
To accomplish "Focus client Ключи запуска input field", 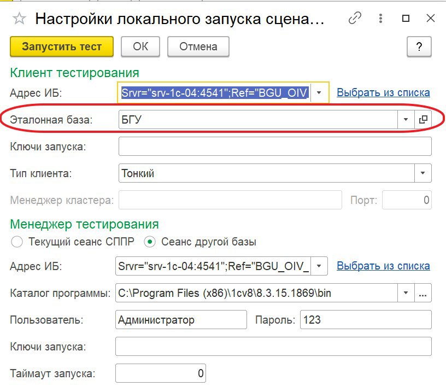I will [275, 146].
